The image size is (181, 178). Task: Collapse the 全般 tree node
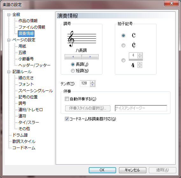point(9,15)
